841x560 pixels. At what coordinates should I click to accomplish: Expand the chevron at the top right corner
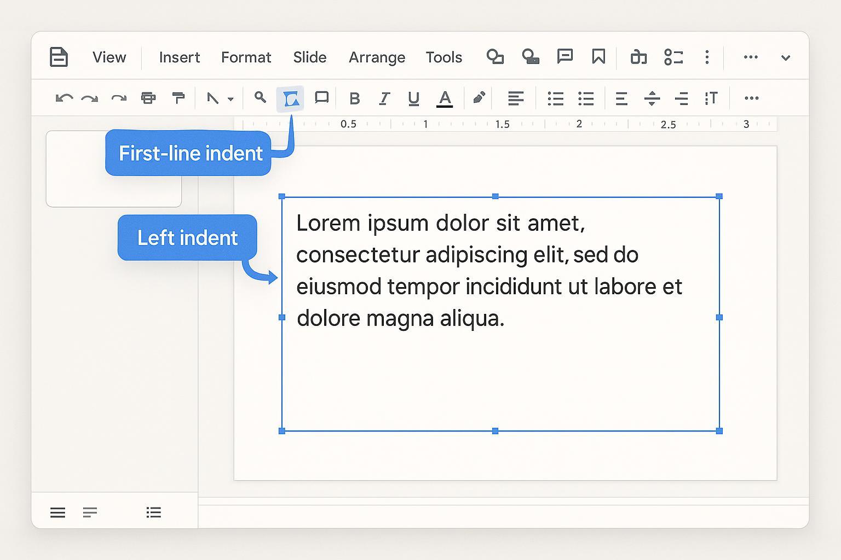coord(785,58)
